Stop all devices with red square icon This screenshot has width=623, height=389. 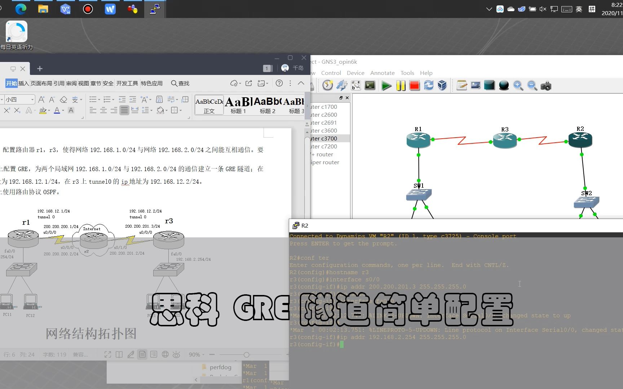415,86
